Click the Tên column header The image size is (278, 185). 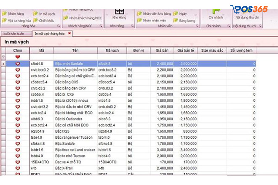click(75, 50)
